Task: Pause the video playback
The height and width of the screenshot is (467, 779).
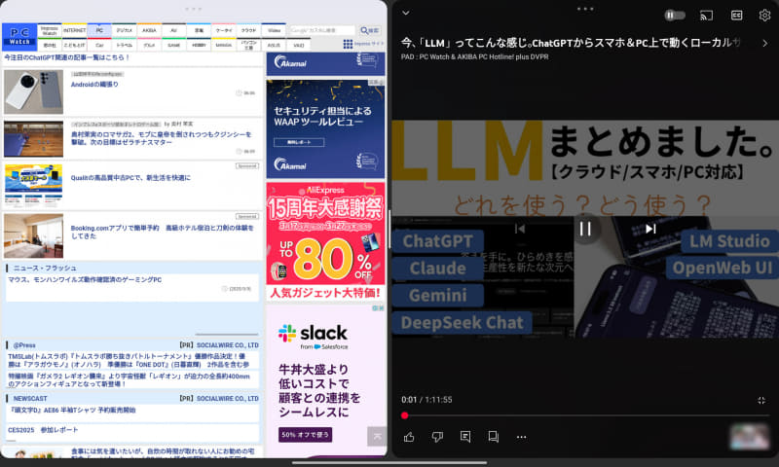Action: click(585, 229)
